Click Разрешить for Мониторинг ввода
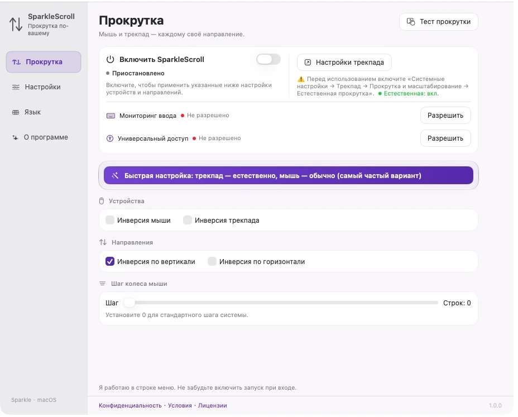 click(445, 116)
